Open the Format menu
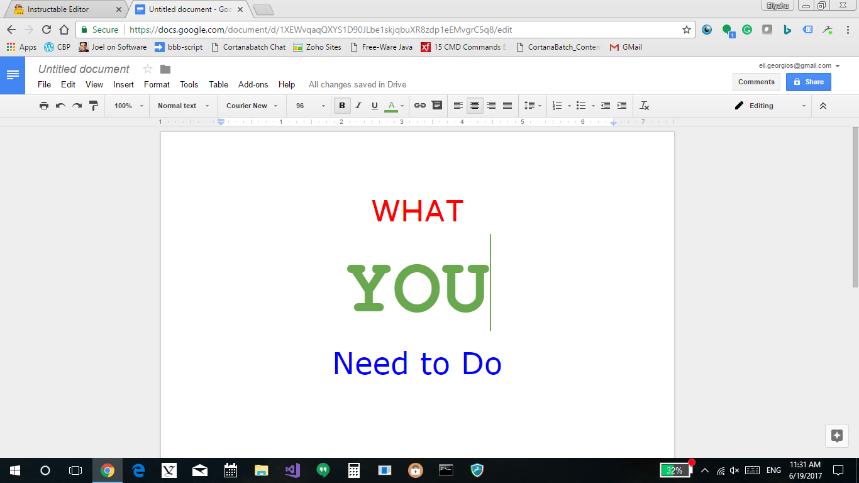Image resolution: width=859 pixels, height=483 pixels. 157,84
